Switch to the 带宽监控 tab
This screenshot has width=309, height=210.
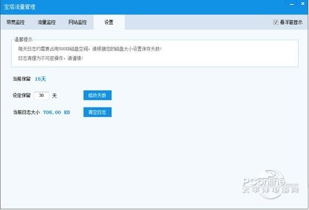tap(16, 22)
